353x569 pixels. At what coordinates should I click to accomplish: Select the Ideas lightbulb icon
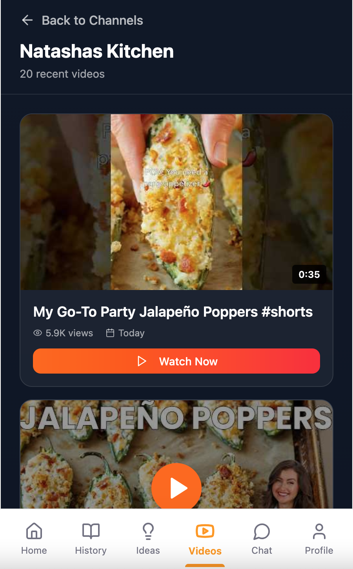coord(148,531)
